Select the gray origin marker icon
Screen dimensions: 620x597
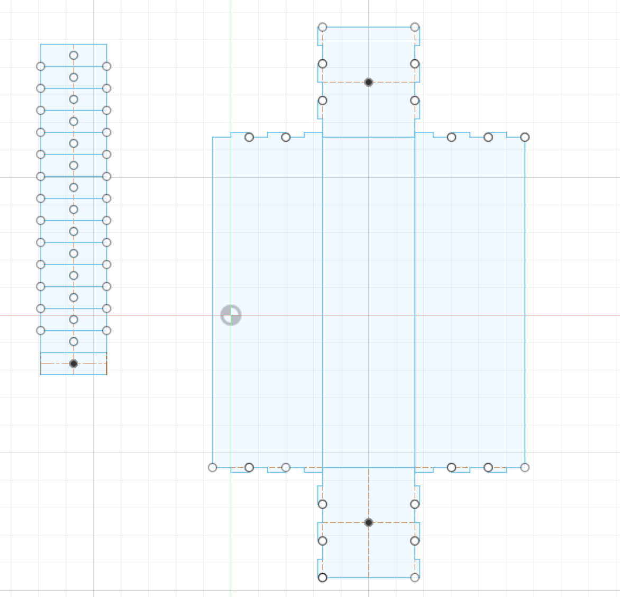[230, 316]
